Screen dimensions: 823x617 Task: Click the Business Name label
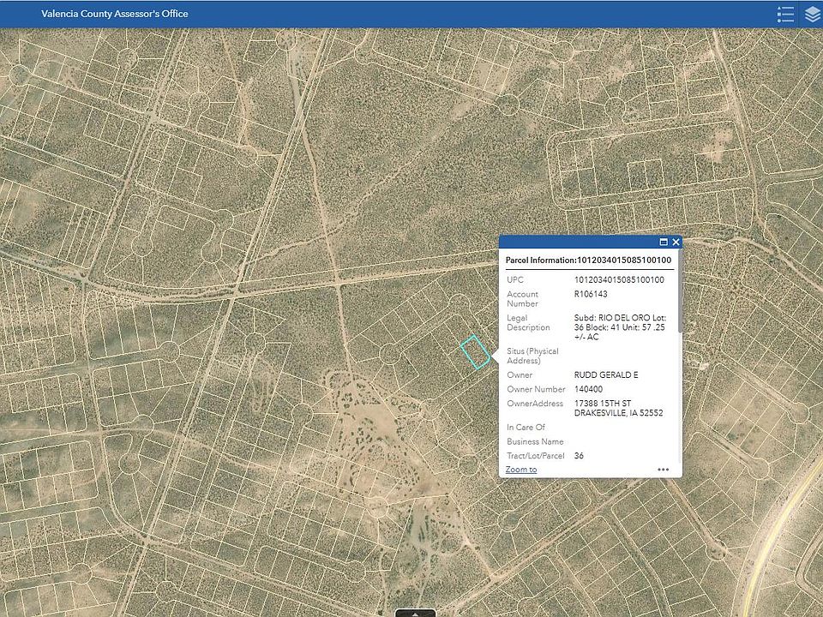coord(535,442)
